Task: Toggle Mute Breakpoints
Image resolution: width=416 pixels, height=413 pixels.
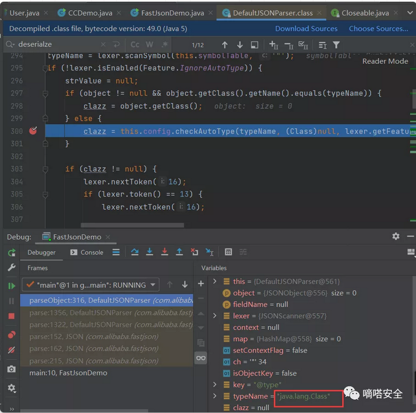Action: coord(11,350)
